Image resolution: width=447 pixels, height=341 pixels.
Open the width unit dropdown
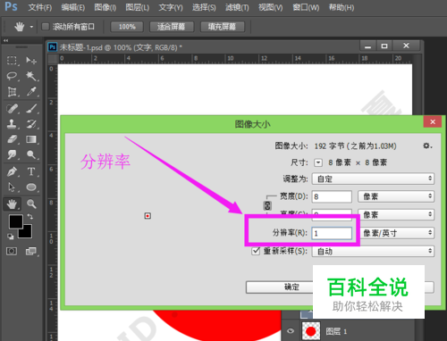[x=396, y=196]
